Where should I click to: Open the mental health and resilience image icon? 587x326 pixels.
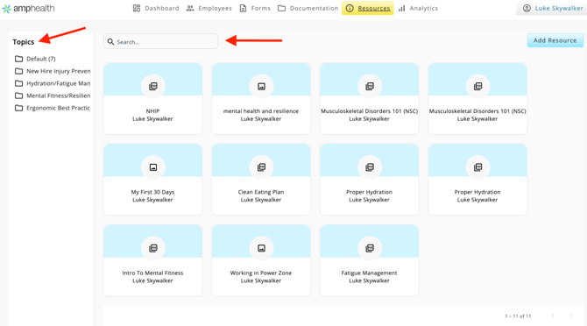click(261, 87)
